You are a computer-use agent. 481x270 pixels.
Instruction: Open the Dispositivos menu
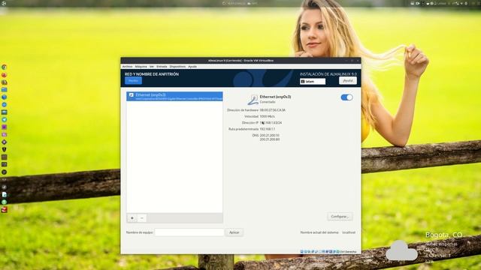(177, 67)
